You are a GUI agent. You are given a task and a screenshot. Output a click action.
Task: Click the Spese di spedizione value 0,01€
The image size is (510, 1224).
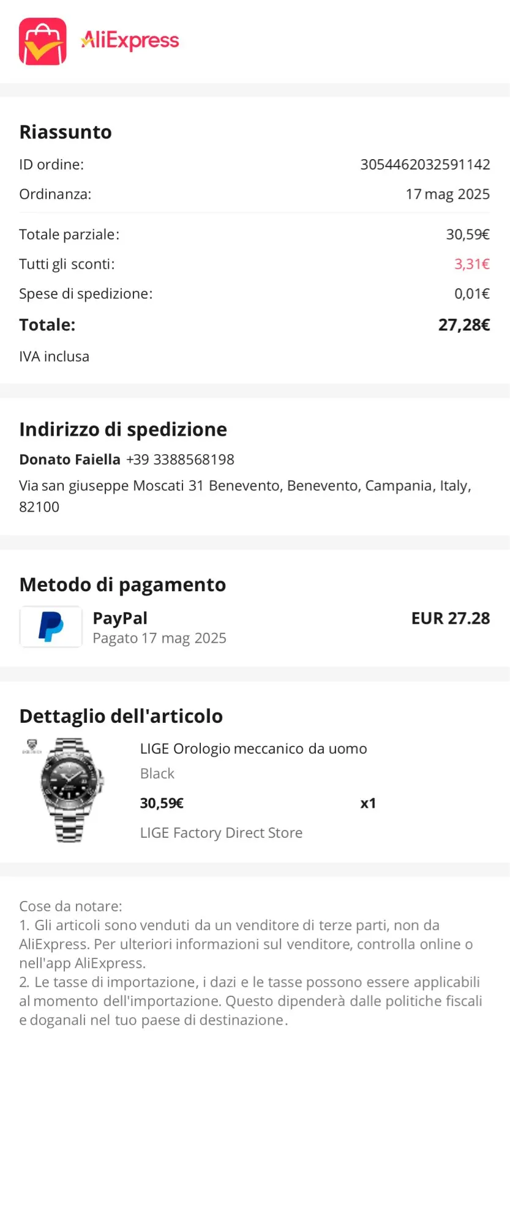coord(472,294)
